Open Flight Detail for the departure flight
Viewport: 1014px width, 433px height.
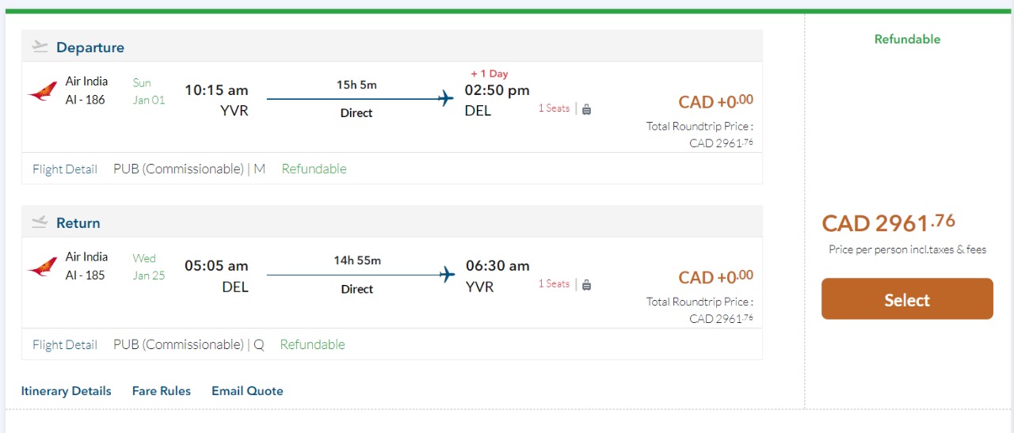(x=65, y=169)
